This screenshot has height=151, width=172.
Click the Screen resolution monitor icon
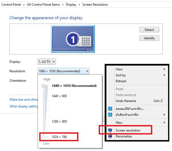tap(110, 130)
